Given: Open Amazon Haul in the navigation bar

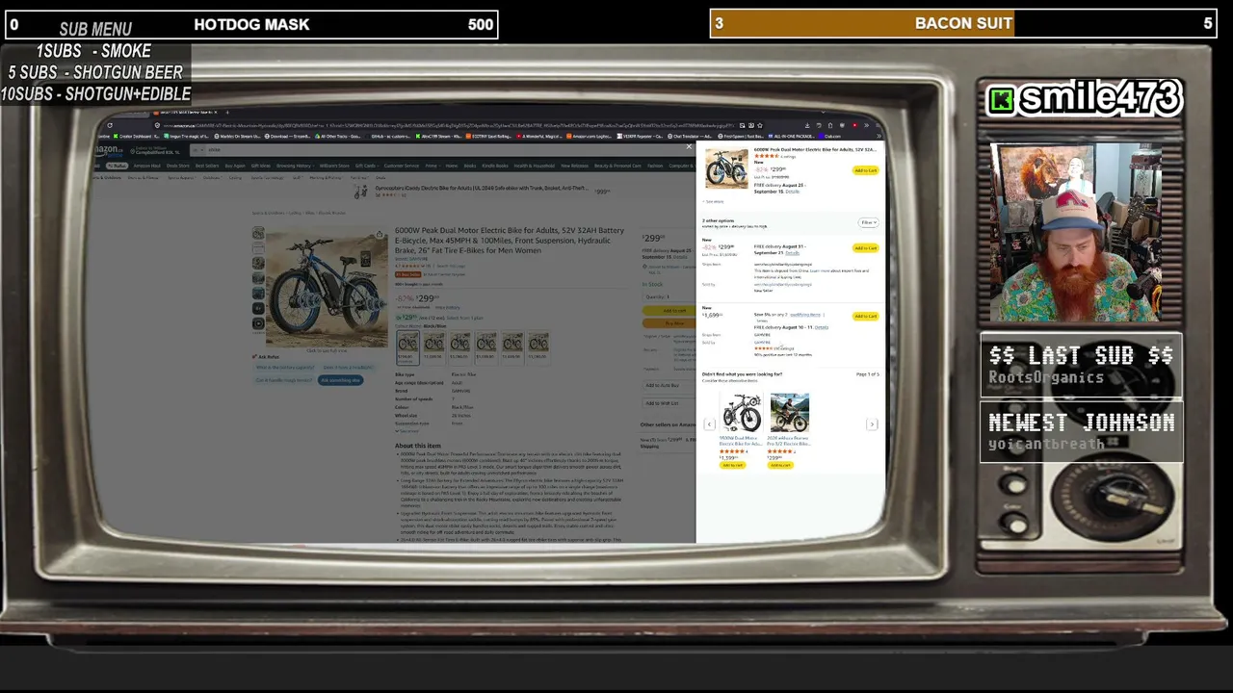Looking at the screenshot, I should [x=146, y=166].
